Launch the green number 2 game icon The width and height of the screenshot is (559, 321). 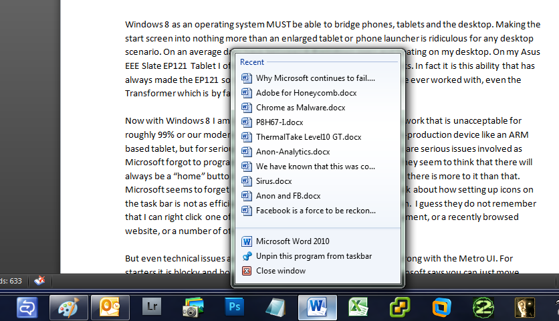(x=483, y=308)
